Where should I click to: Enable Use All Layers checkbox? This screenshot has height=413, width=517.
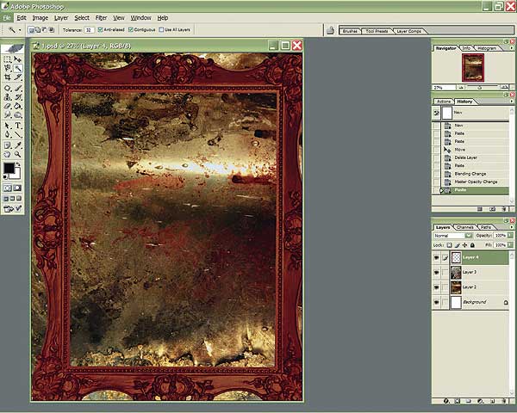point(162,29)
